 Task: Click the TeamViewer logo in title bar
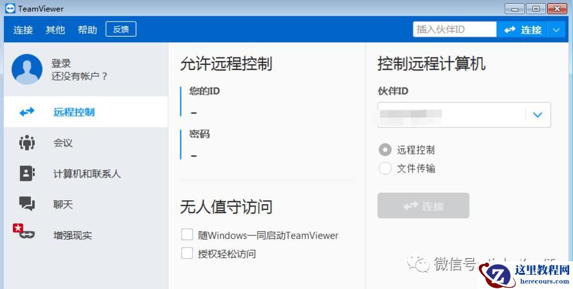tap(10, 8)
